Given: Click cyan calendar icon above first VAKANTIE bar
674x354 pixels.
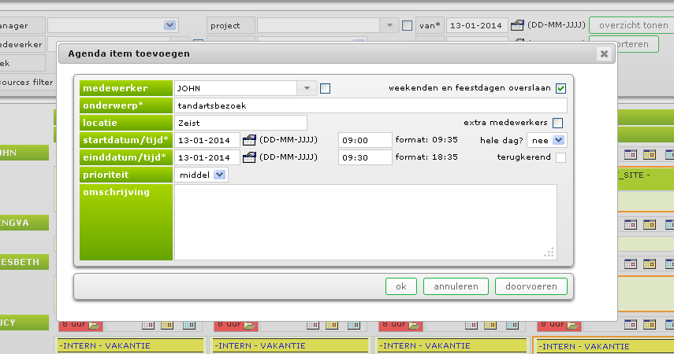Looking at the screenshot, I should pyautogui.click(x=189, y=325).
